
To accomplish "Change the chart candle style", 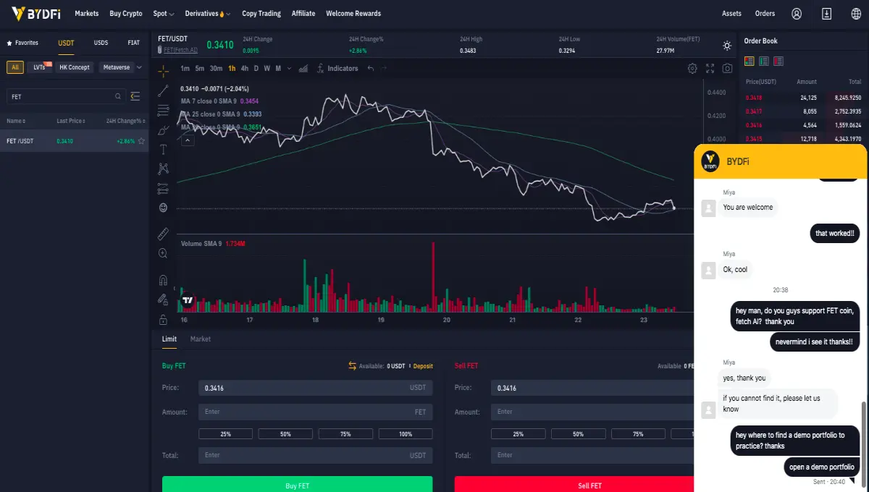I will (x=303, y=68).
